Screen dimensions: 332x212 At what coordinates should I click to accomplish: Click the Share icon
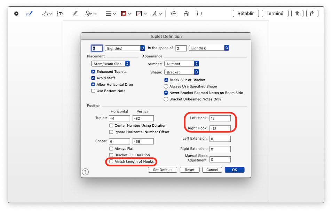pyautogui.click(x=312, y=14)
